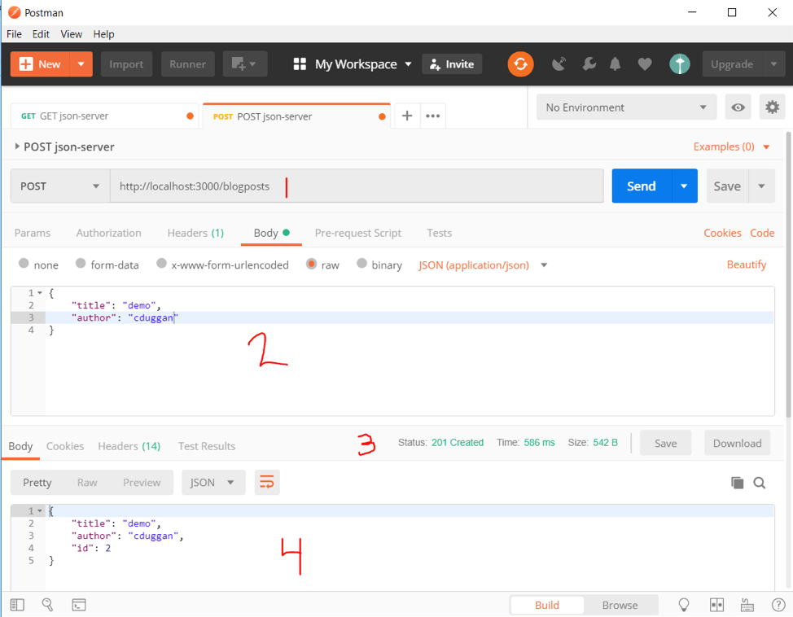Open the new window icon button
Screen dimensions: 793x617
[245, 64]
